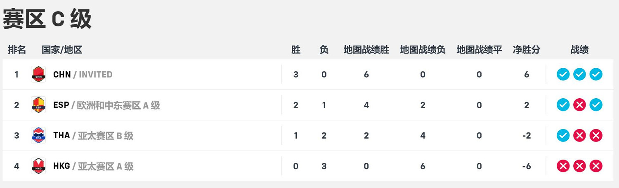Screen dimensions: 619x188
Task: Click the 排名 column header
Action: [17, 50]
